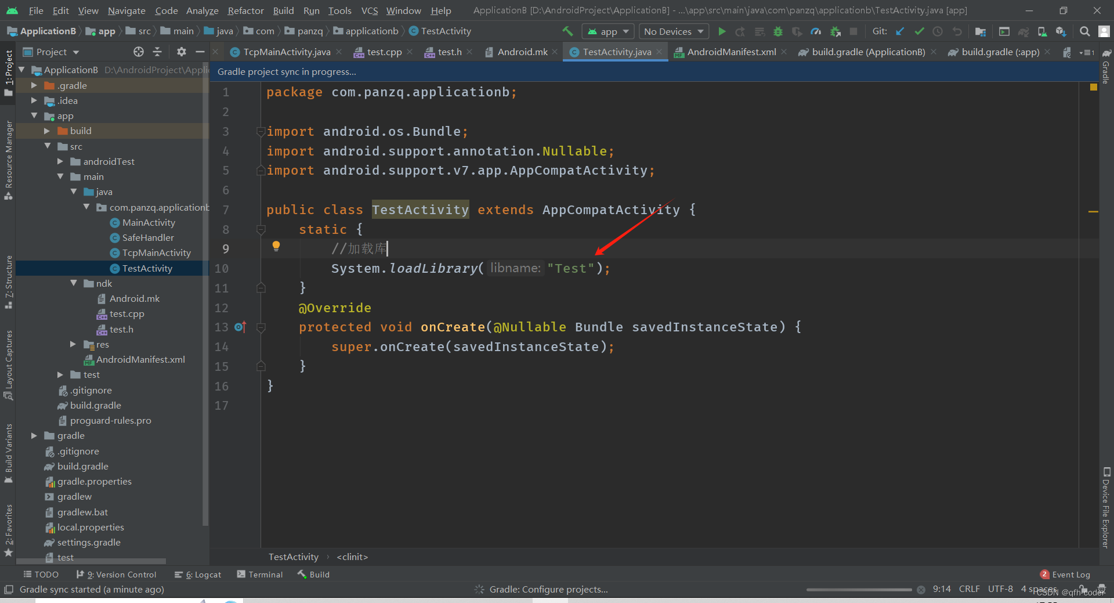The height and width of the screenshot is (603, 1114).
Task: Toggle fold for import block on line 3
Action: 261,132
